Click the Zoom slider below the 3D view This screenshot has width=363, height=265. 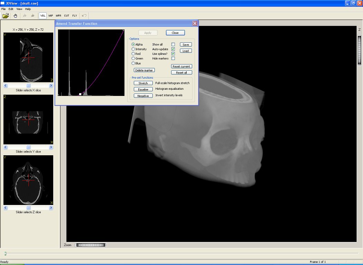91,245
